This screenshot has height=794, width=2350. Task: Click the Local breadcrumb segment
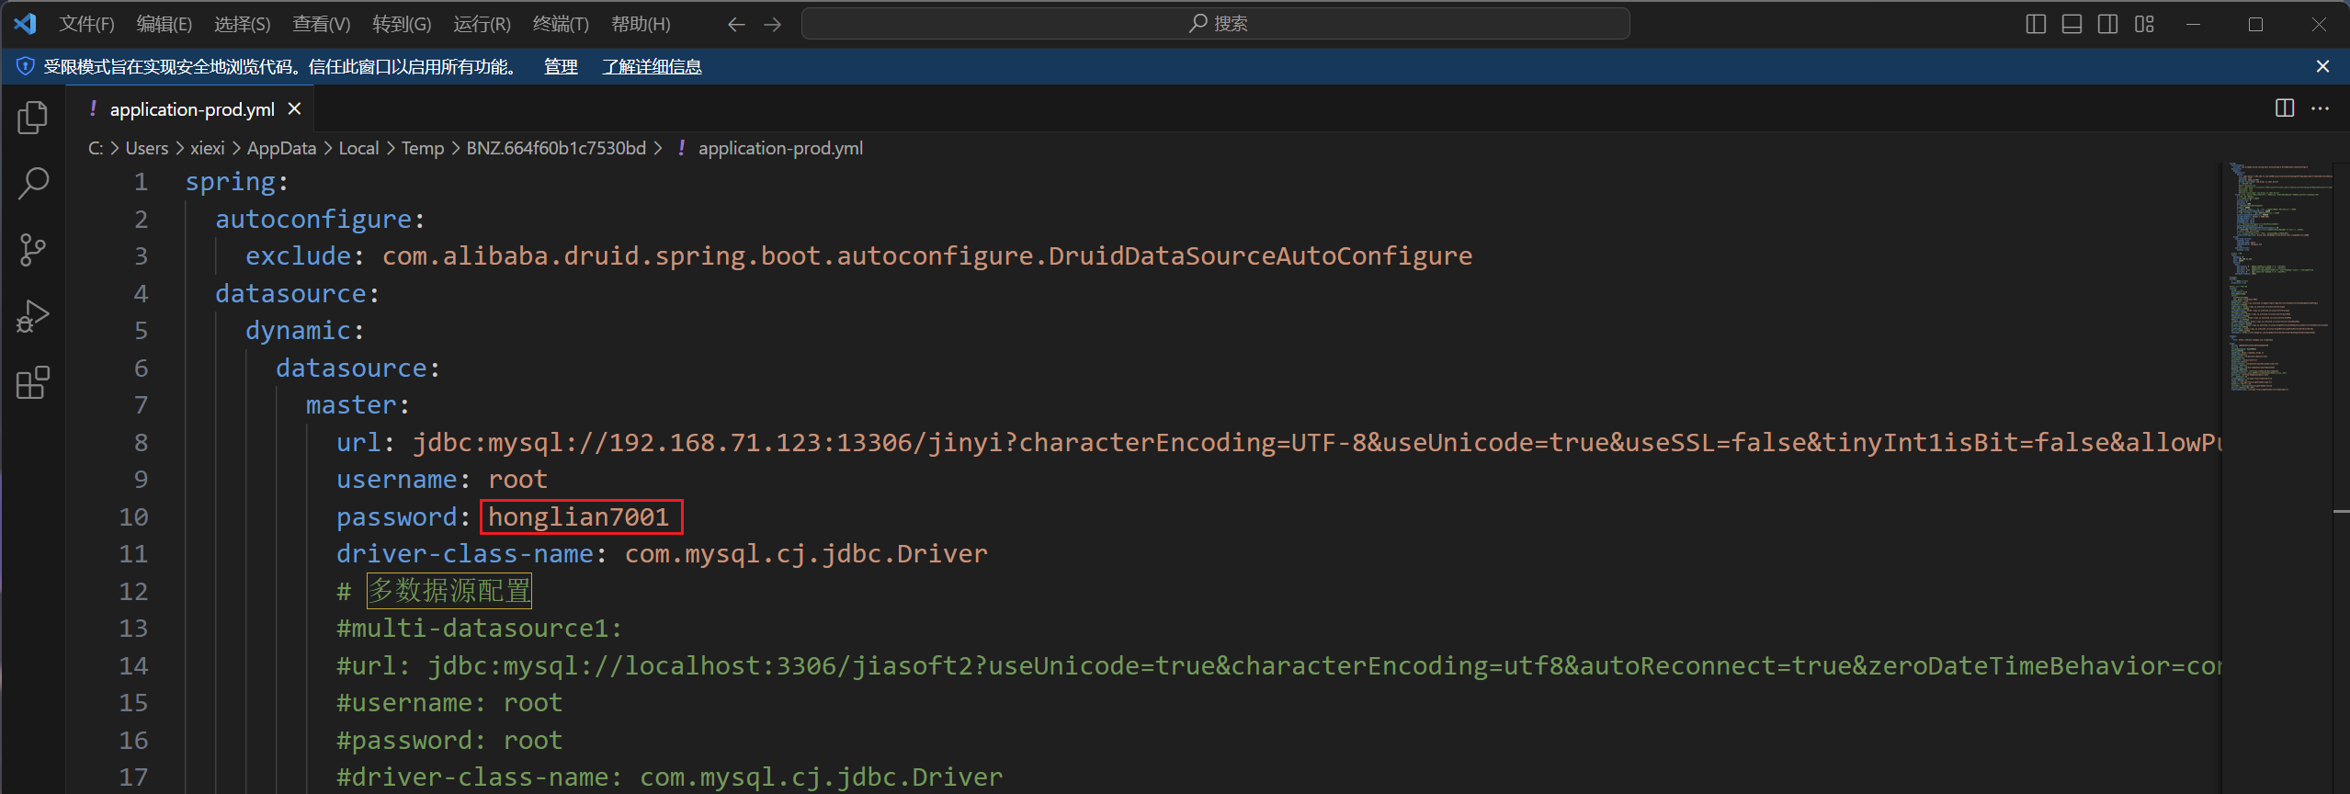tap(358, 148)
